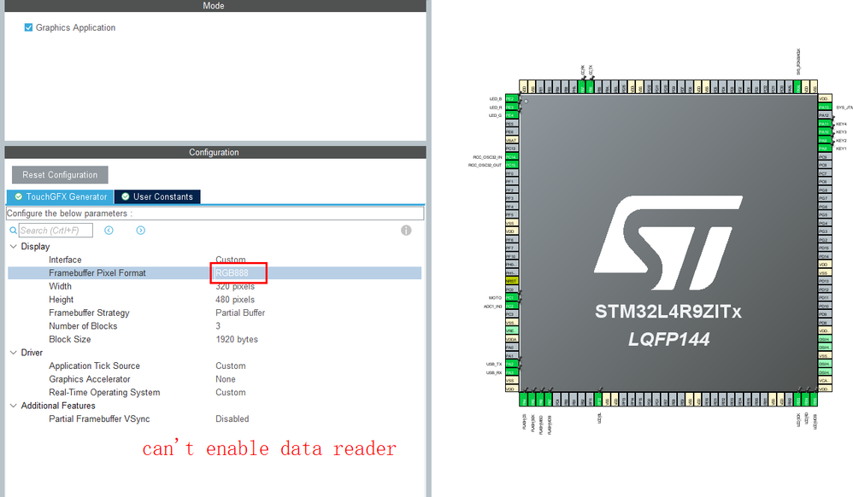
Task: Go to previous search result arrow
Action: [109, 231]
